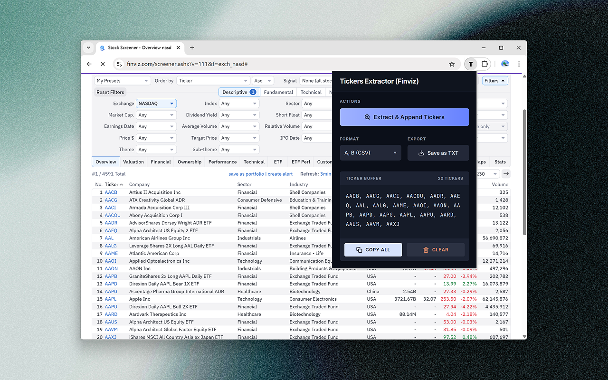Open the Index filter dropdown

tap(239, 104)
